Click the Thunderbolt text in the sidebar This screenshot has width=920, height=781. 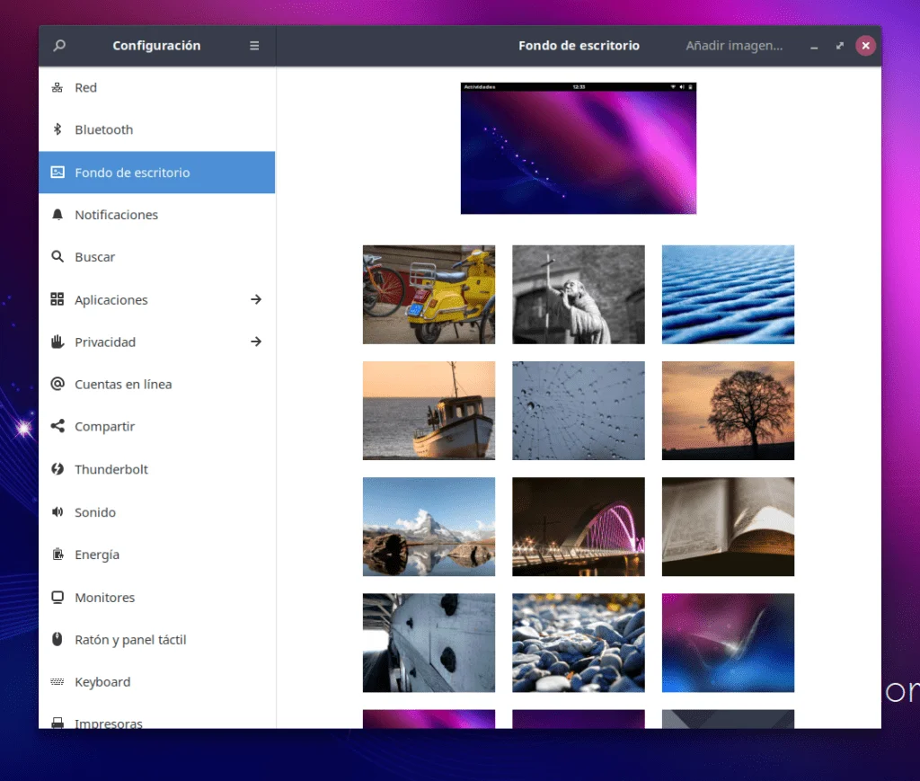tap(111, 469)
